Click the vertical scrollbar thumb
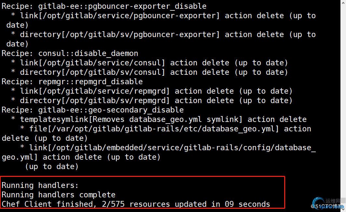 343,200
